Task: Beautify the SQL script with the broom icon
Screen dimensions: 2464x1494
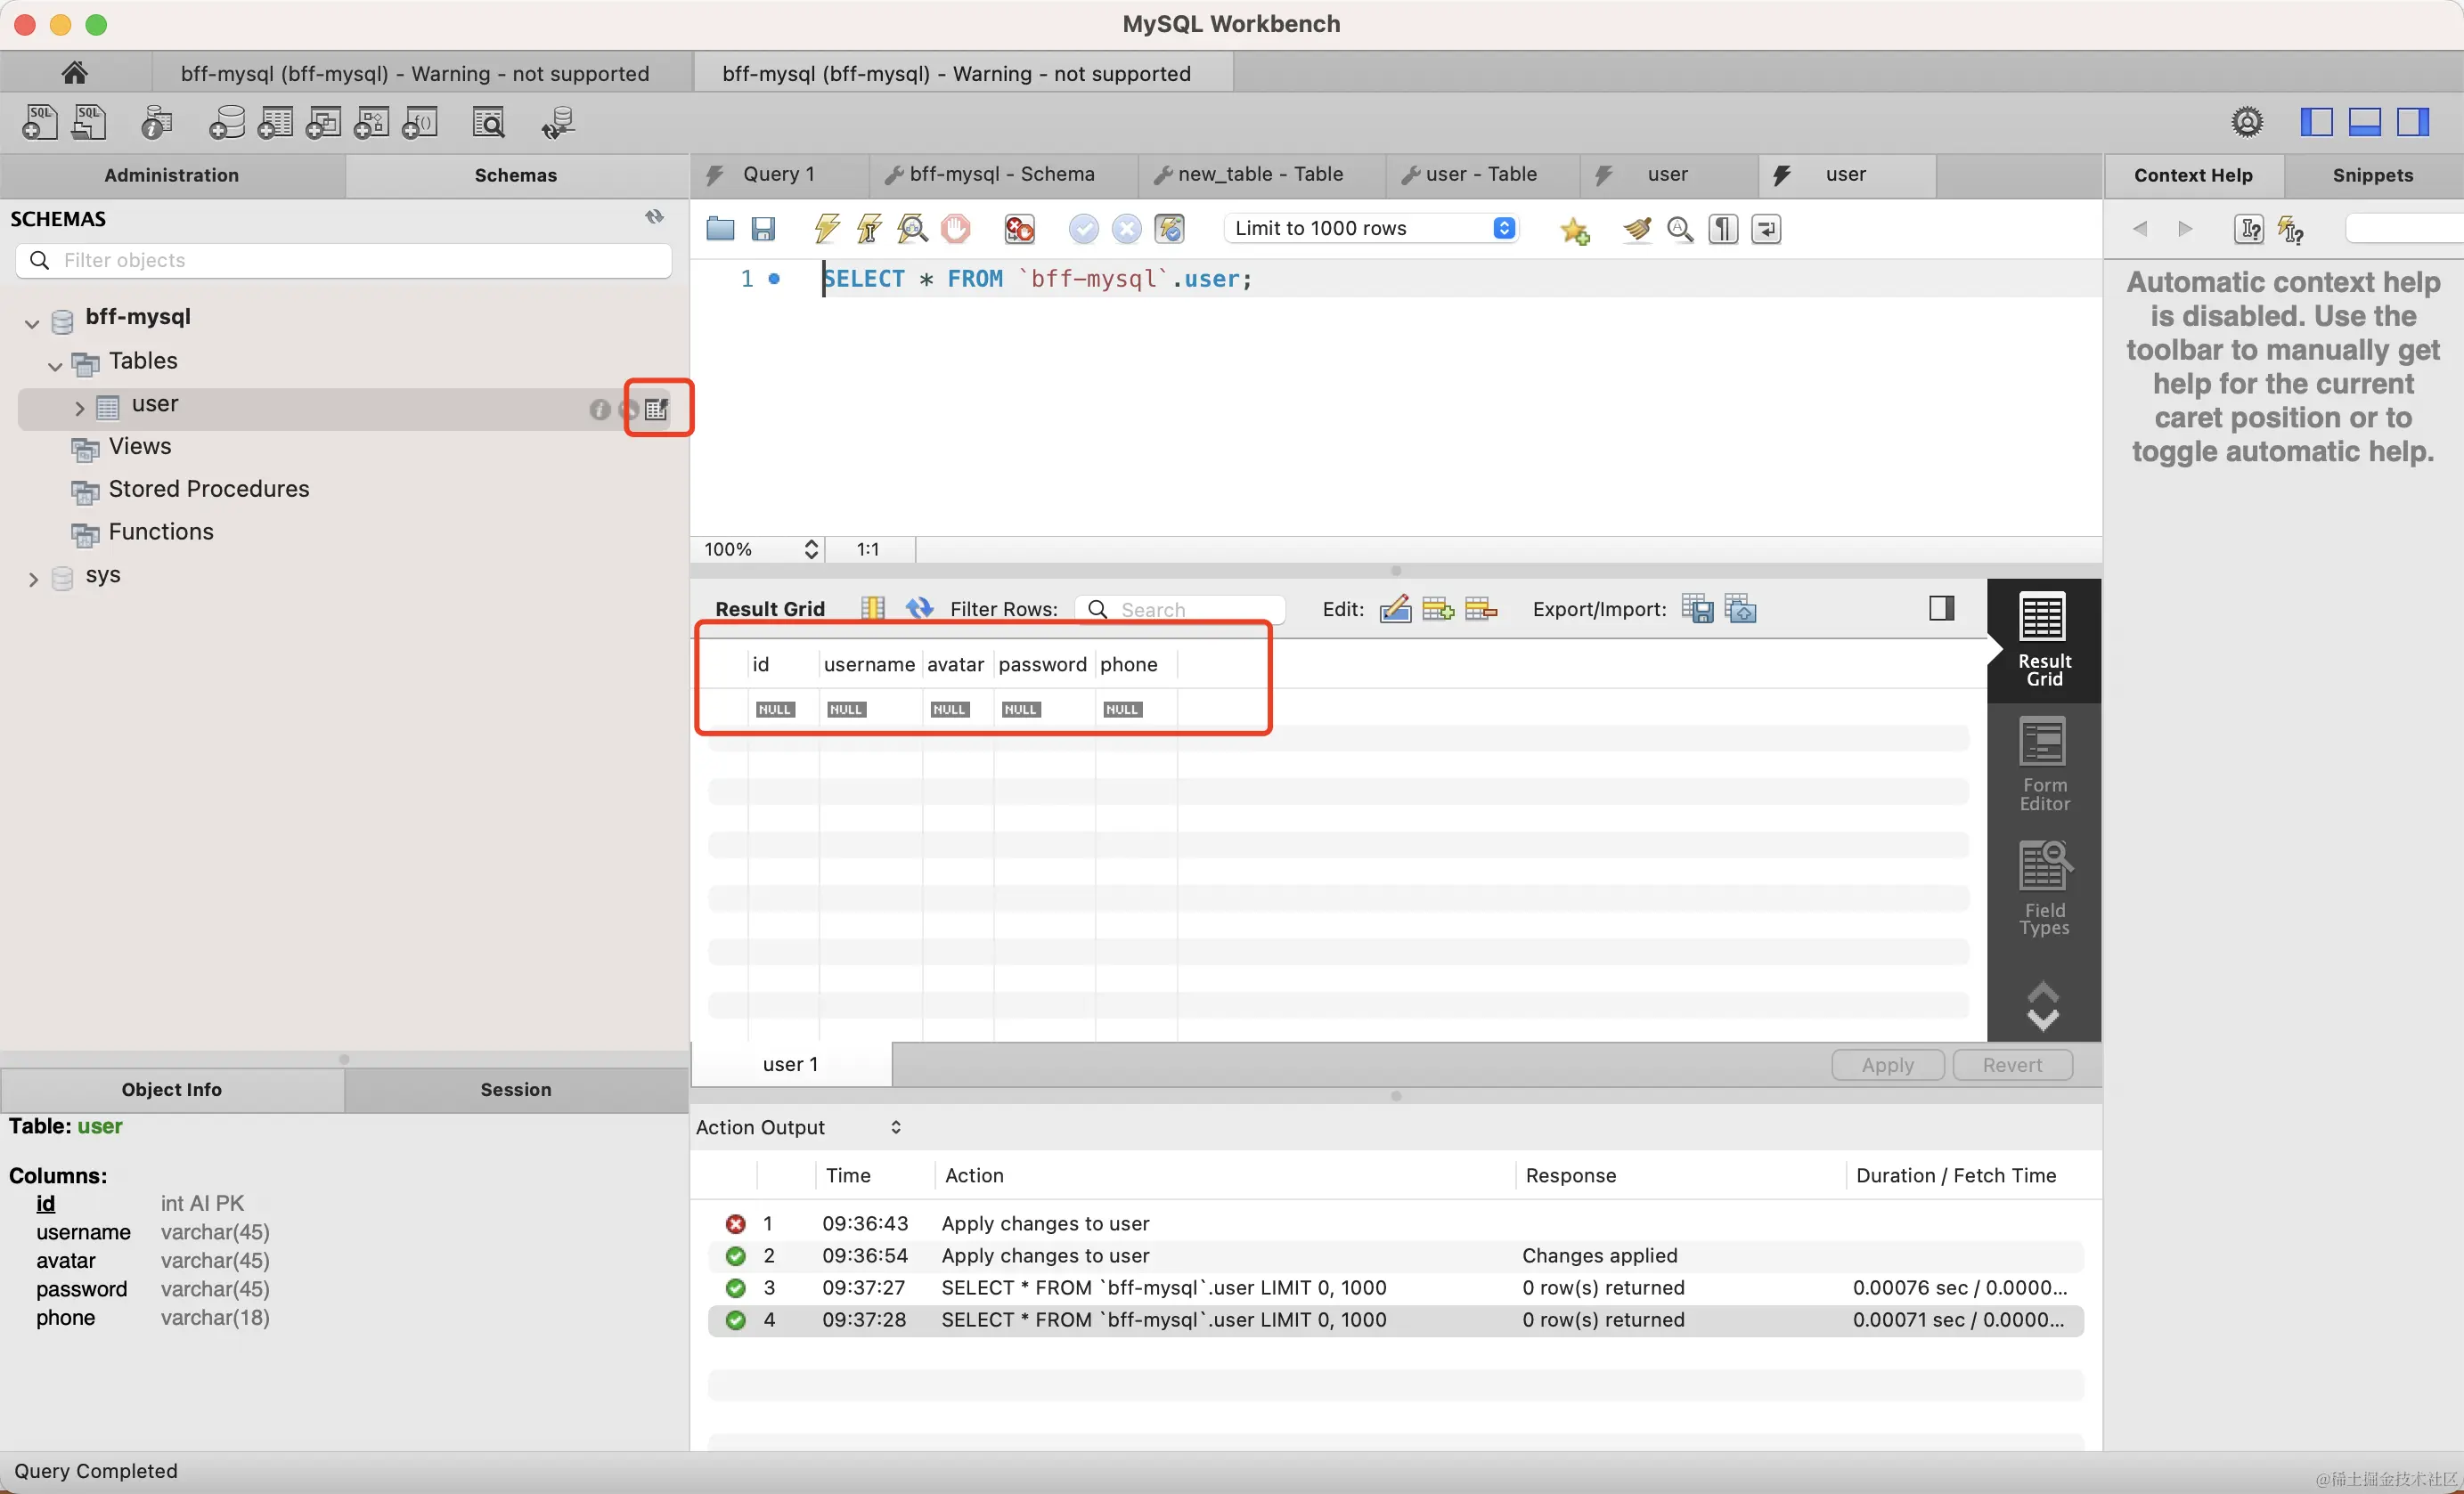Action: tap(1636, 229)
